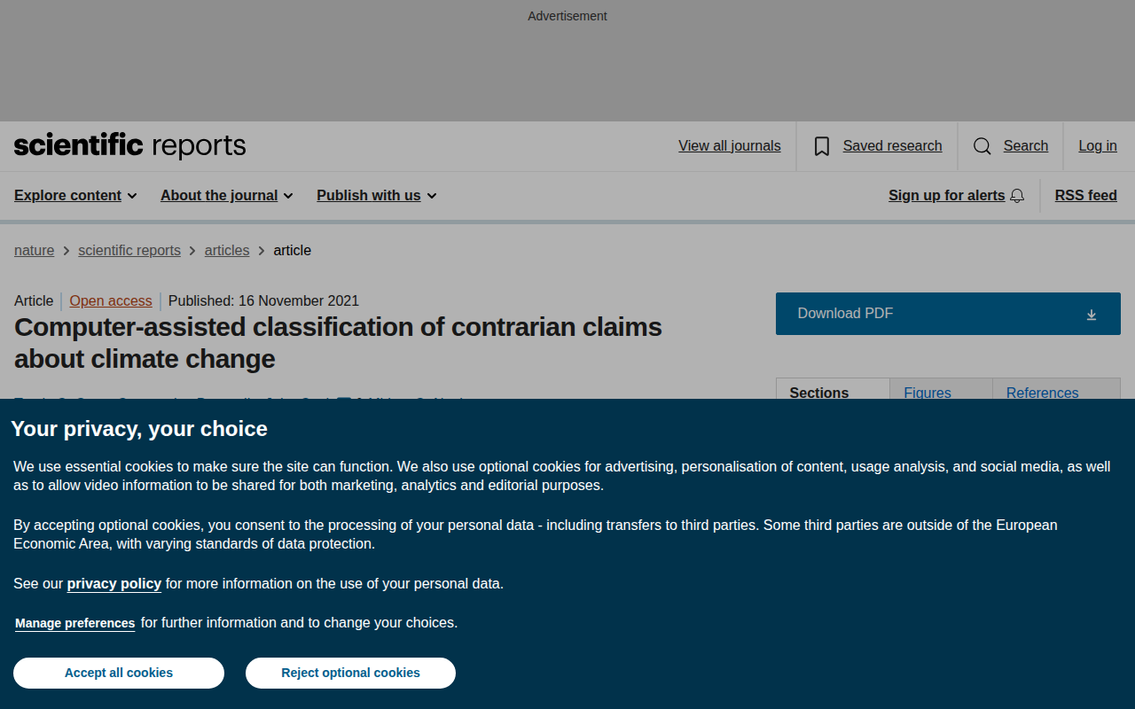Click the alerts bell icon
This screenshot has height=709, width=1135.
(x=1017, y=196)
